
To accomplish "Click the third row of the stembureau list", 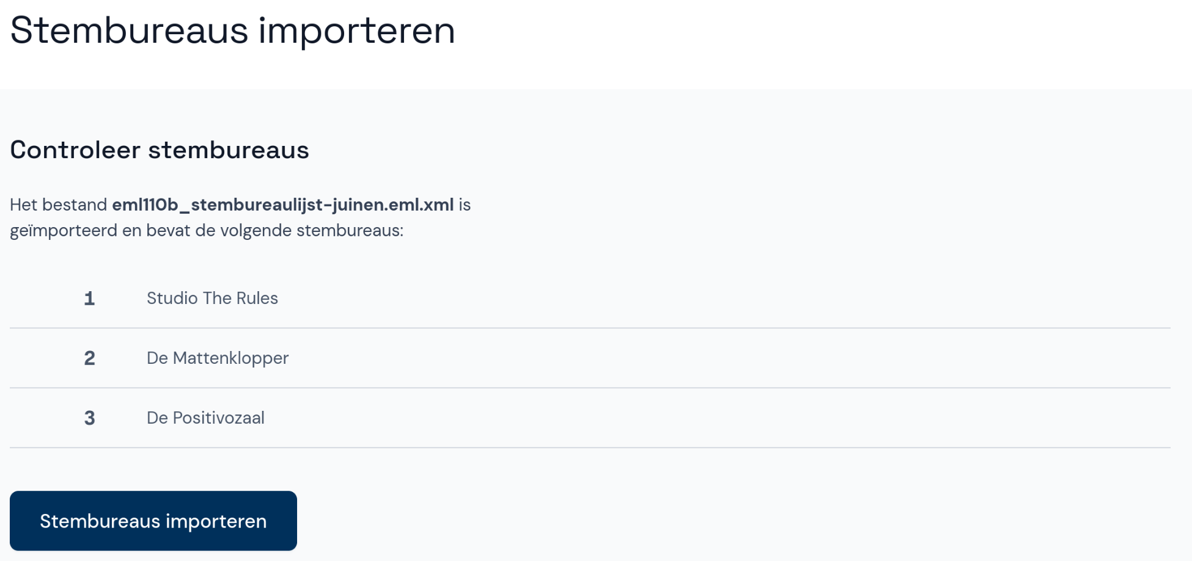I will point(428,418).
